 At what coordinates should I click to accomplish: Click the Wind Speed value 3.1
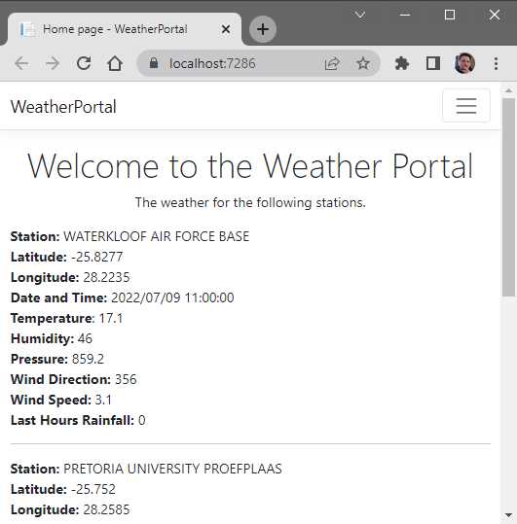[x=103, y=400]
